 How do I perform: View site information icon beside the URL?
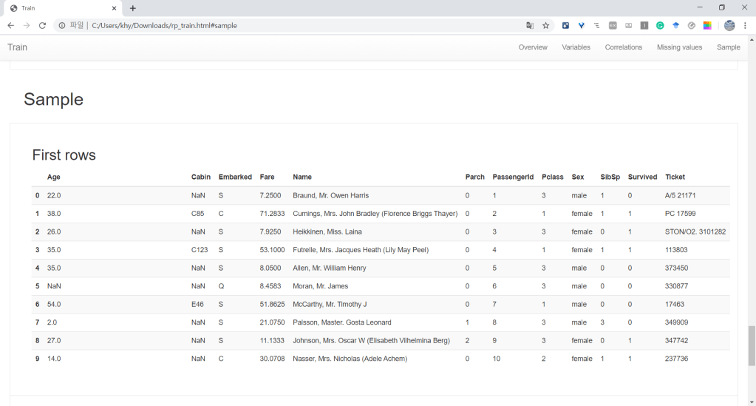(x=61, y=25)
